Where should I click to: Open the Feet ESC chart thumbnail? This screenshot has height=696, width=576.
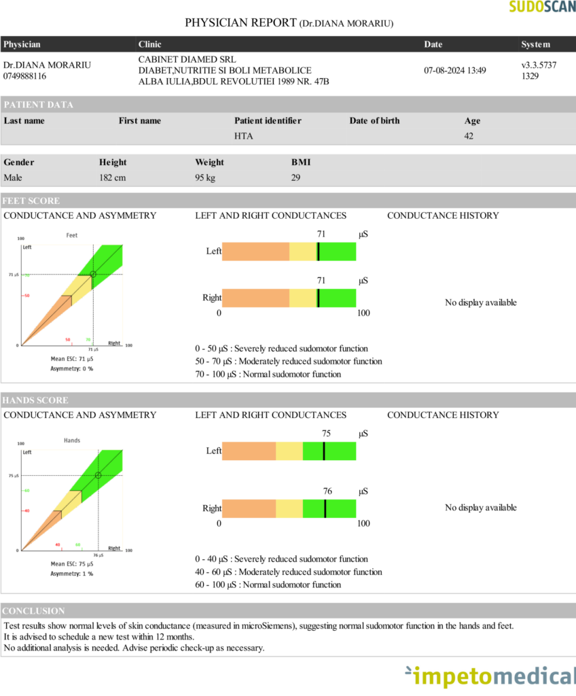tap(69, 301)
